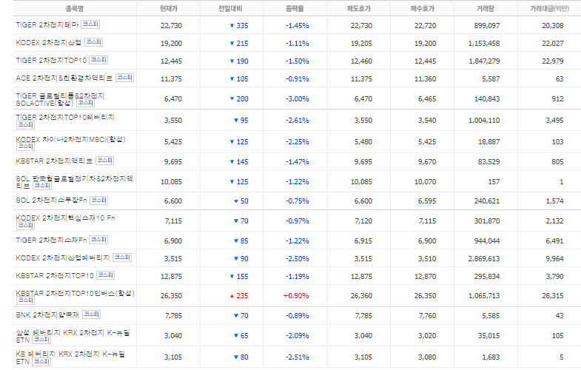Image resolution: width=581 pixels, height=370 pixels.
Task: Click the 1,153,458 trading volume cell
Action: 484,44
